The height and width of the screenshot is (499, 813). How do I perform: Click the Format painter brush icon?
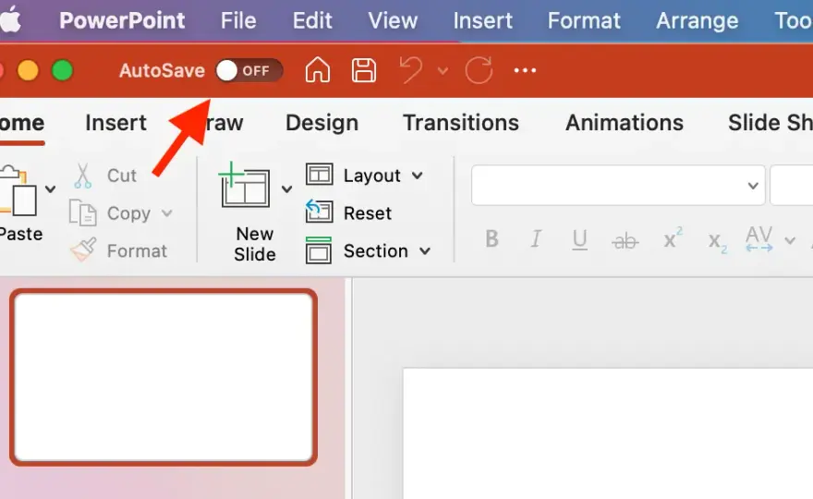(x=83, y=250)
